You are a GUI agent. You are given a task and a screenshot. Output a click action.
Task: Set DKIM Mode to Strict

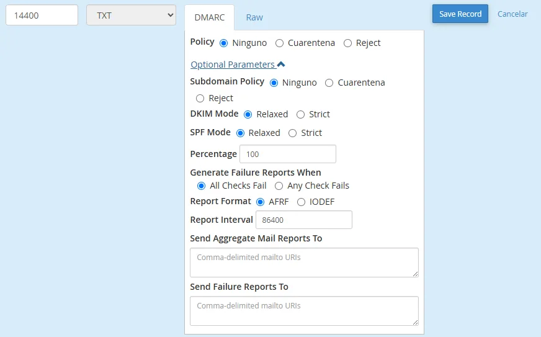[x=301, y=115]
